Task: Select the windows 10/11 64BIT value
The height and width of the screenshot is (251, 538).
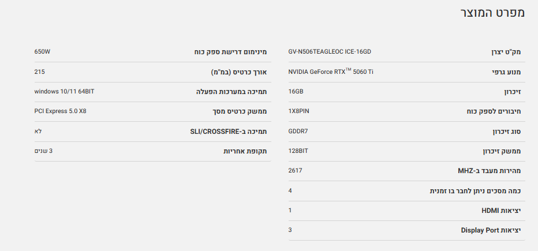Action: 64,92
